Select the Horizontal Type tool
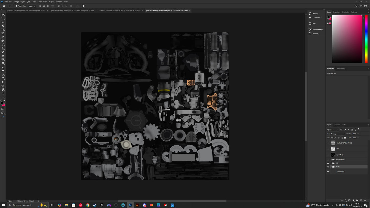 (3, 78)
